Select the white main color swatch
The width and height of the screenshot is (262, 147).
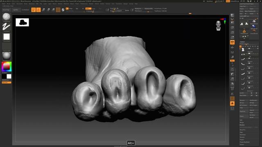point(9,76)
